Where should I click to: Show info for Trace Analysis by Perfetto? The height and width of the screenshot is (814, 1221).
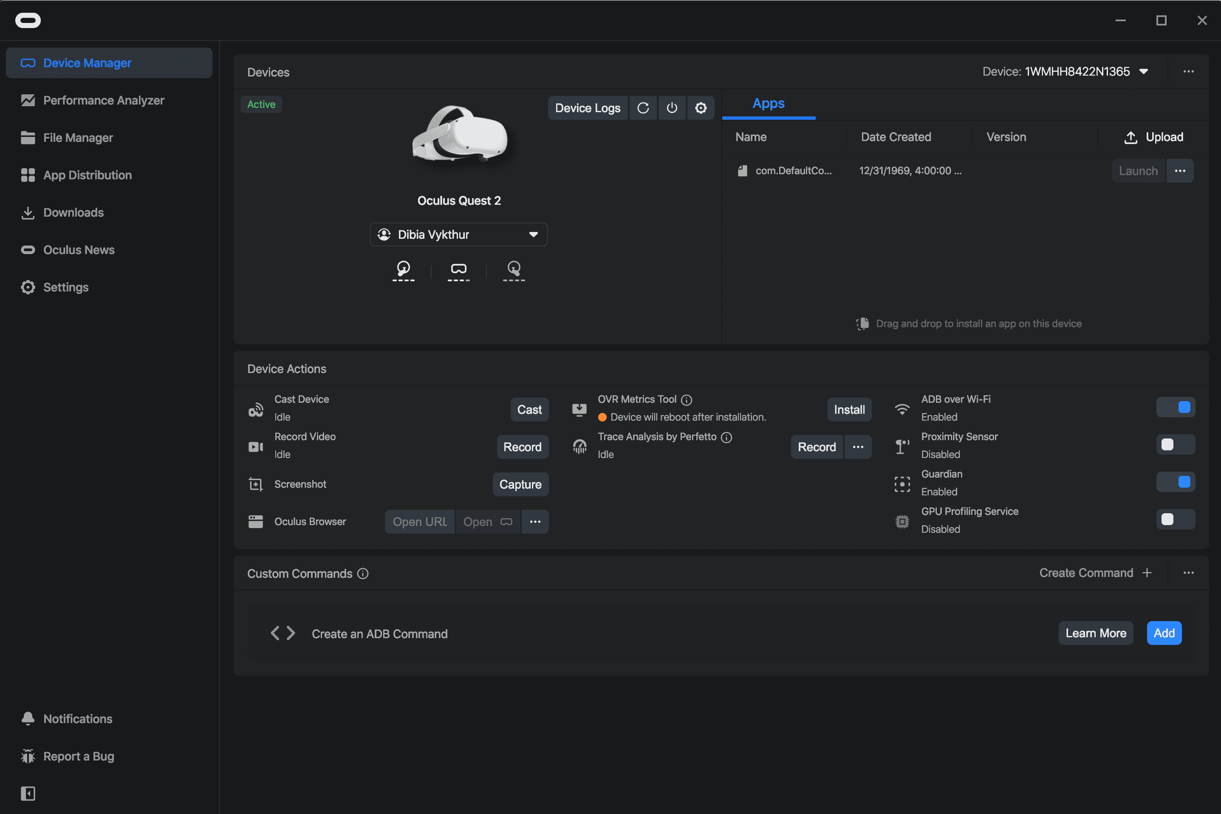727,437
